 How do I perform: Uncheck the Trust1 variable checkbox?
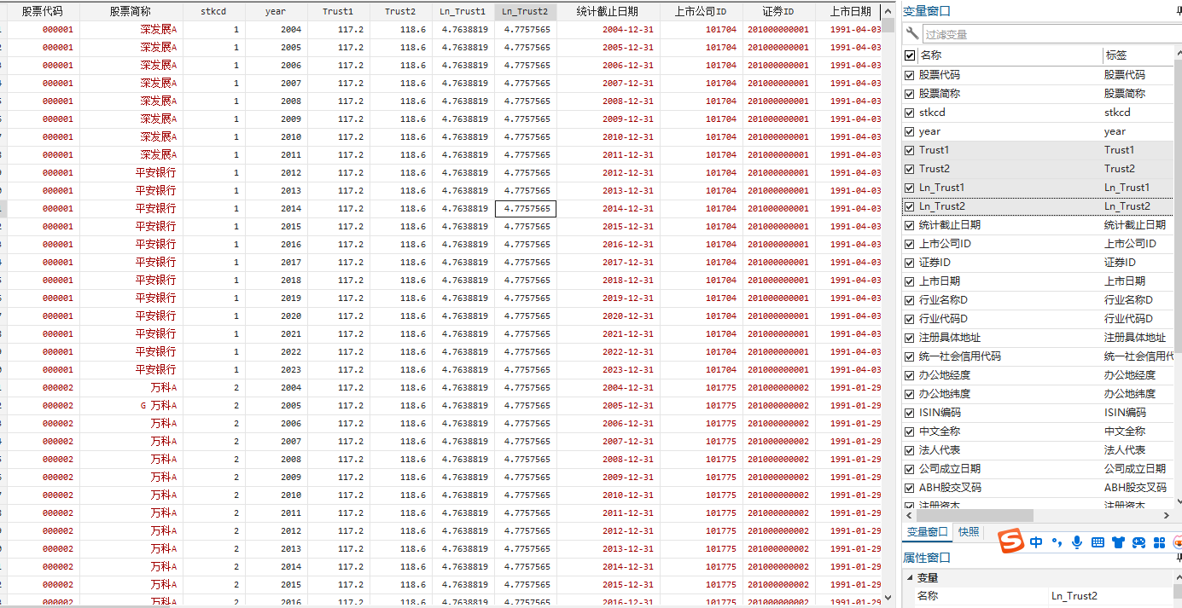point(910,150)
